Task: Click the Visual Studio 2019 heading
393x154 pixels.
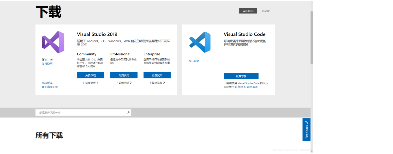Action: [x=97, y=34]
